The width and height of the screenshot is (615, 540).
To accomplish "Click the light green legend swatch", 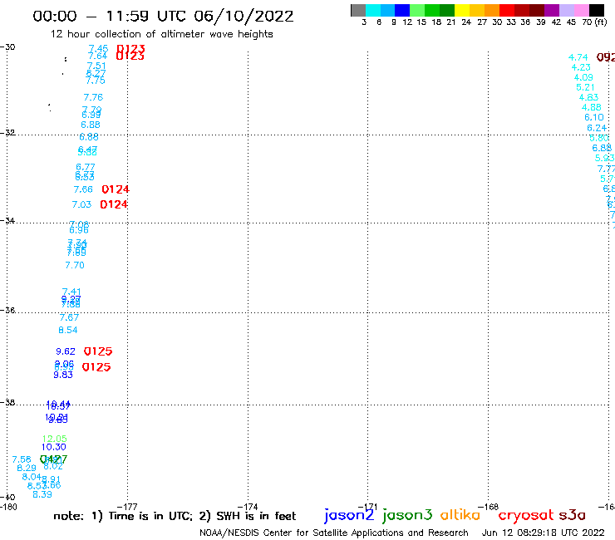I will tap(417, 10).
